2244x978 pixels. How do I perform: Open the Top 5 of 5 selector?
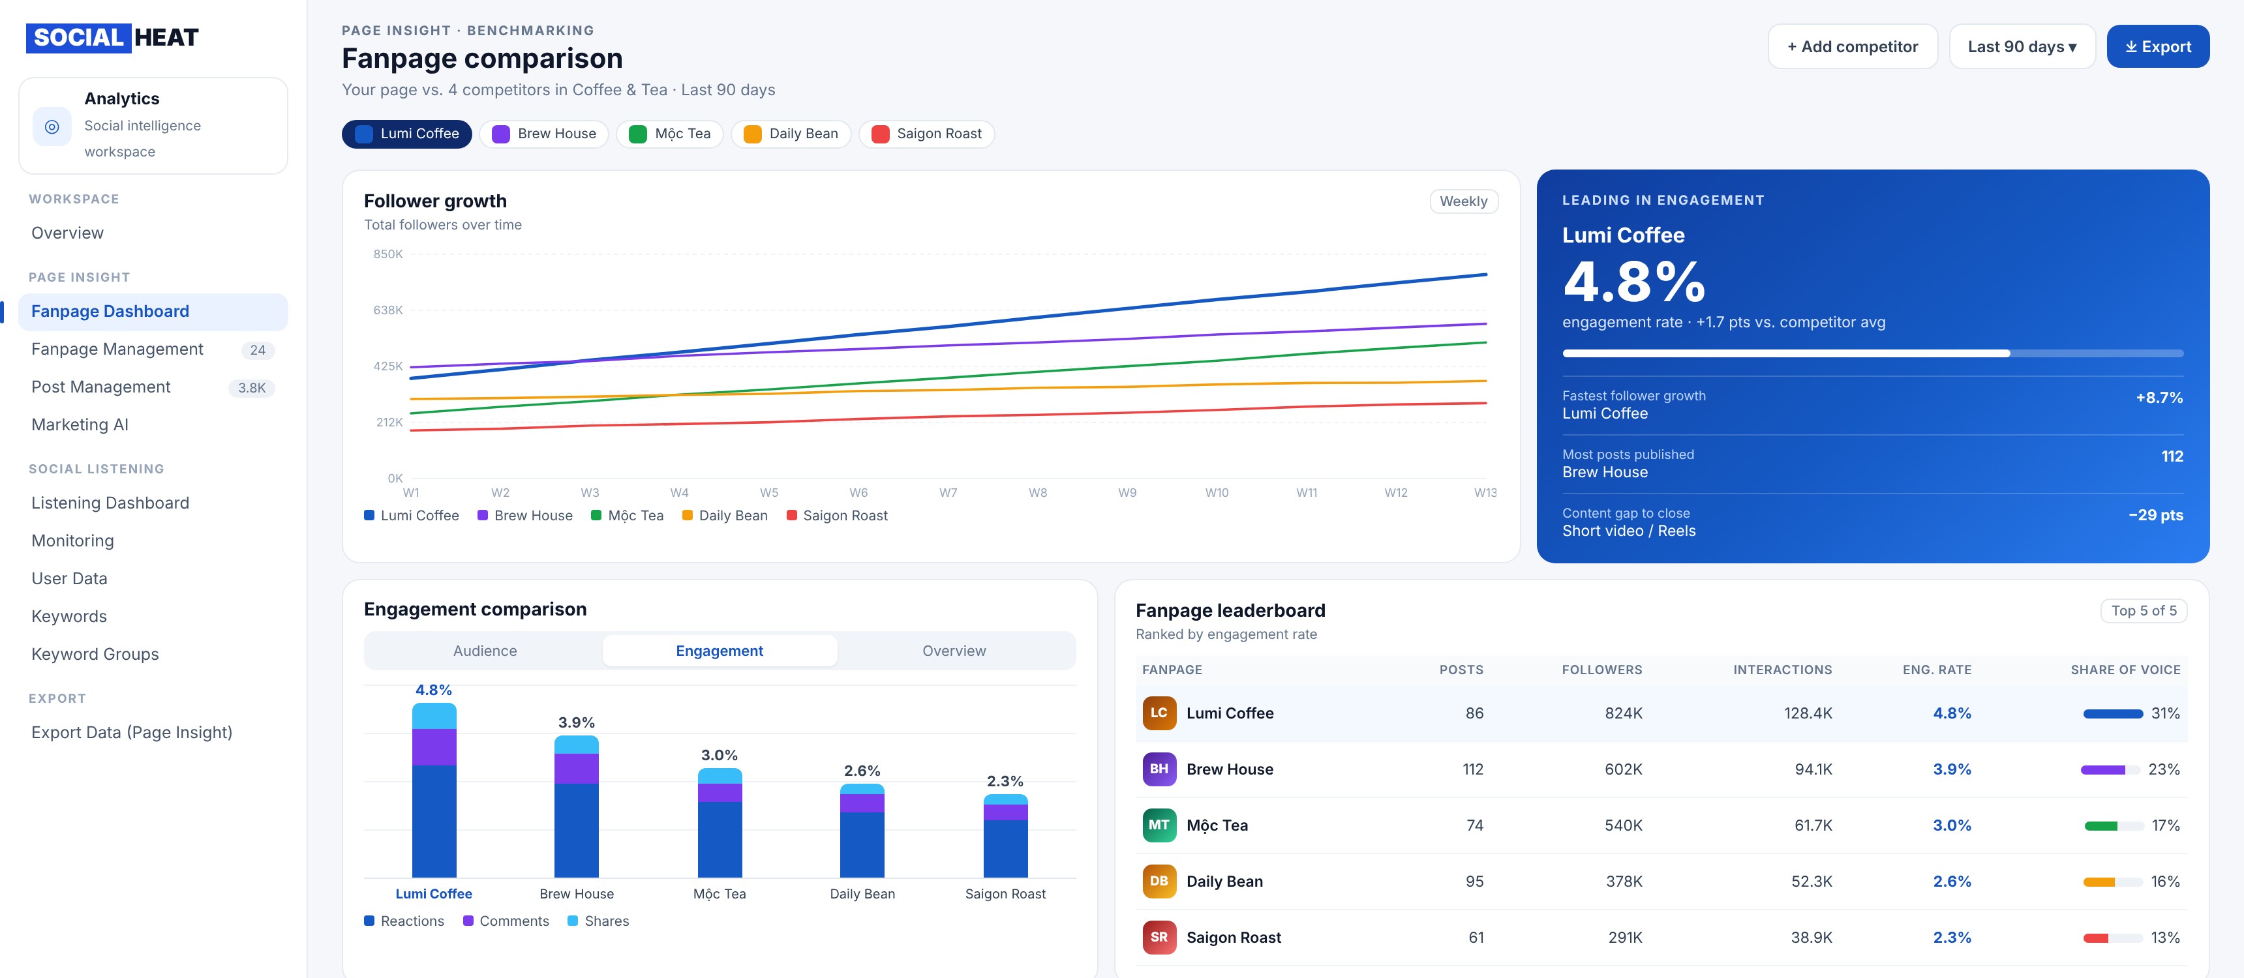[x=2144, y=610]
